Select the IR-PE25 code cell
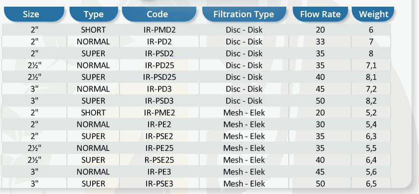 click(x=160, y=148)
